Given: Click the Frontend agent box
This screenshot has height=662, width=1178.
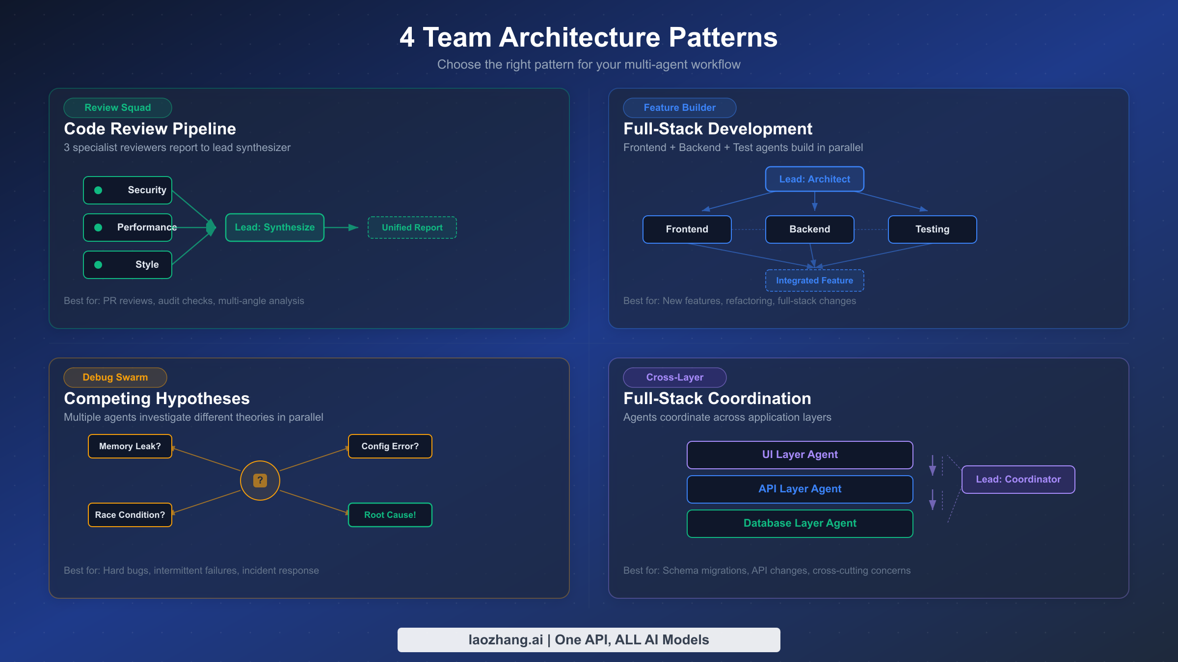Looking at the screenshot, I should point(687,229).
